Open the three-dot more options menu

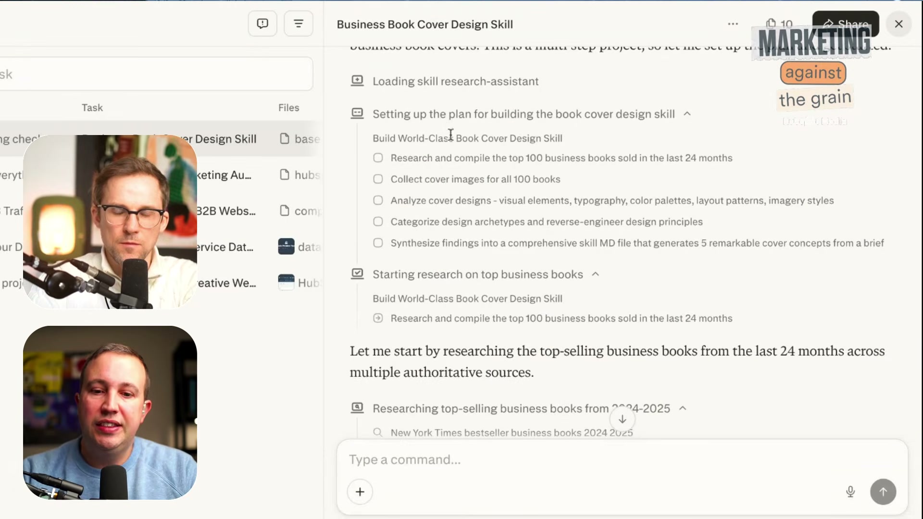coord(733,24)
